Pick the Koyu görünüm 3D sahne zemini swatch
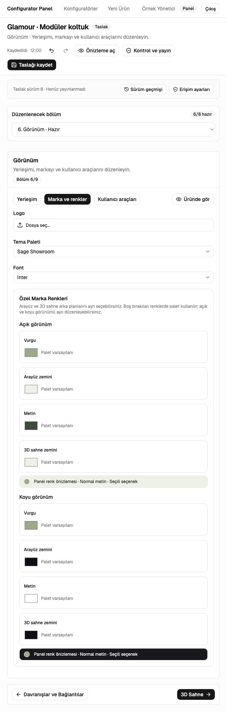 click(x=31, y=635)
